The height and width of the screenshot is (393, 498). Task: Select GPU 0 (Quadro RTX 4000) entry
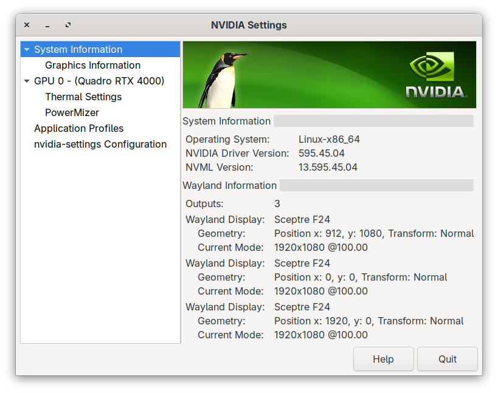coord(99,81)
